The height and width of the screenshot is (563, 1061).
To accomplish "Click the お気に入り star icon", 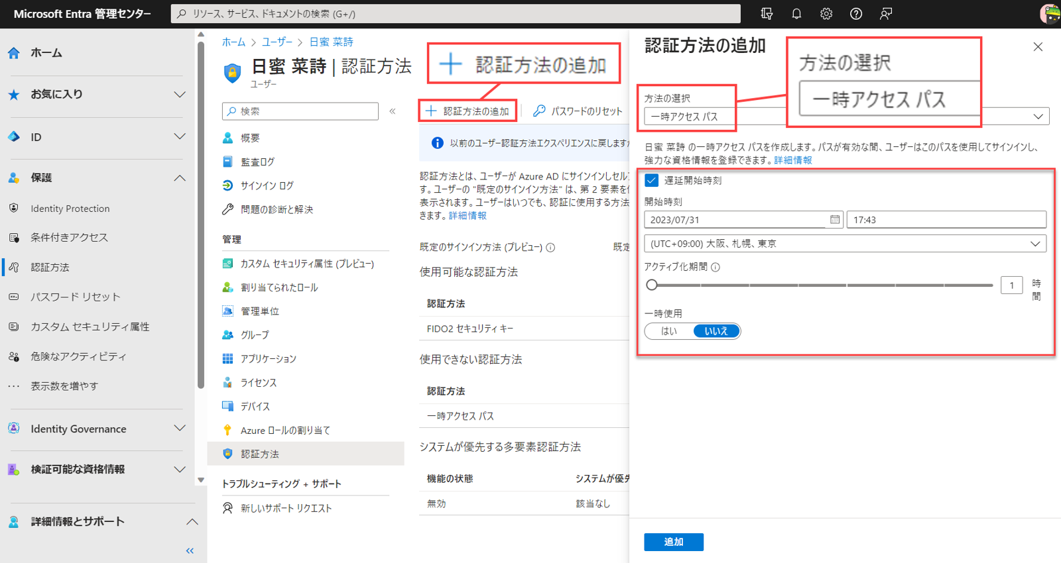I will [14, 95].
